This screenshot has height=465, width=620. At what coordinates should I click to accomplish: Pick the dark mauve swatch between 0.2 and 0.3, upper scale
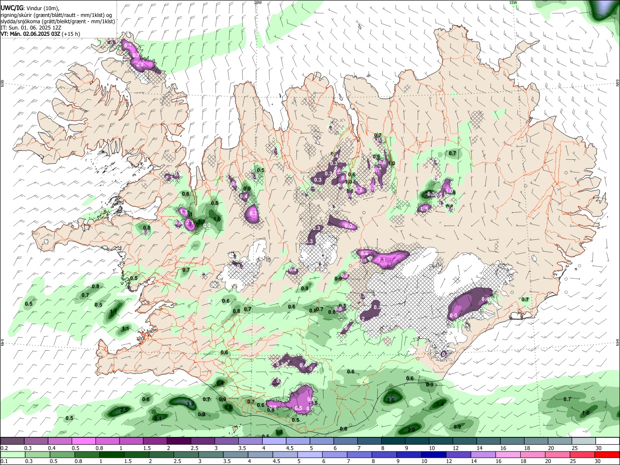tap(12, 441)
